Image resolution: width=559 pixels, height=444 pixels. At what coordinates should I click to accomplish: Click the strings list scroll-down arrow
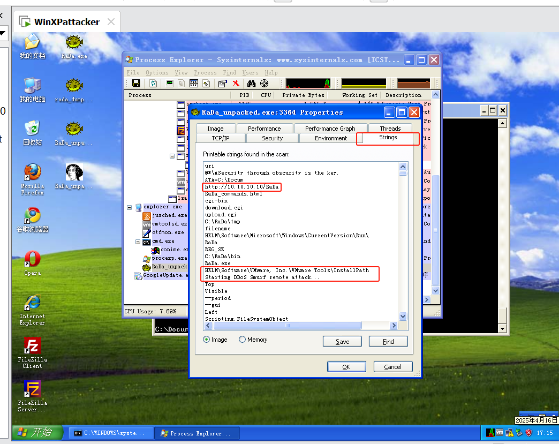[x=403, y=317]
